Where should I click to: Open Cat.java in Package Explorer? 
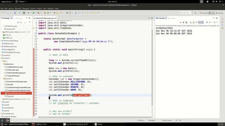tap(10, 85)
